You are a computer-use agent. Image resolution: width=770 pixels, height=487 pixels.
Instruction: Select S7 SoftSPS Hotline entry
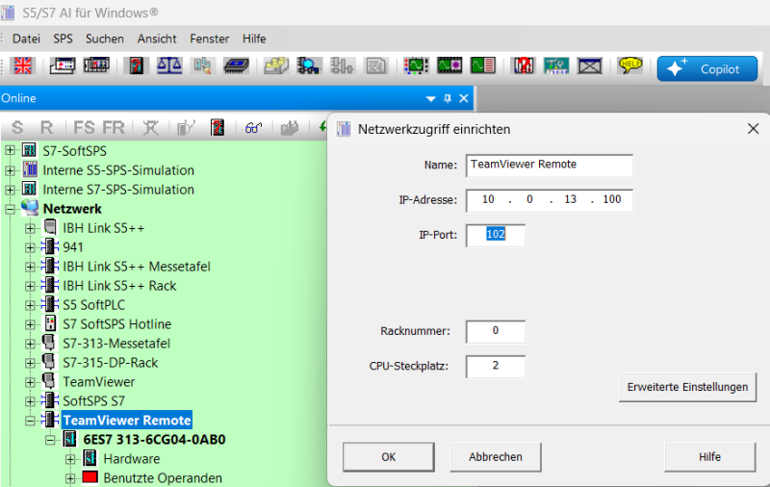click(x=116, y=324)
